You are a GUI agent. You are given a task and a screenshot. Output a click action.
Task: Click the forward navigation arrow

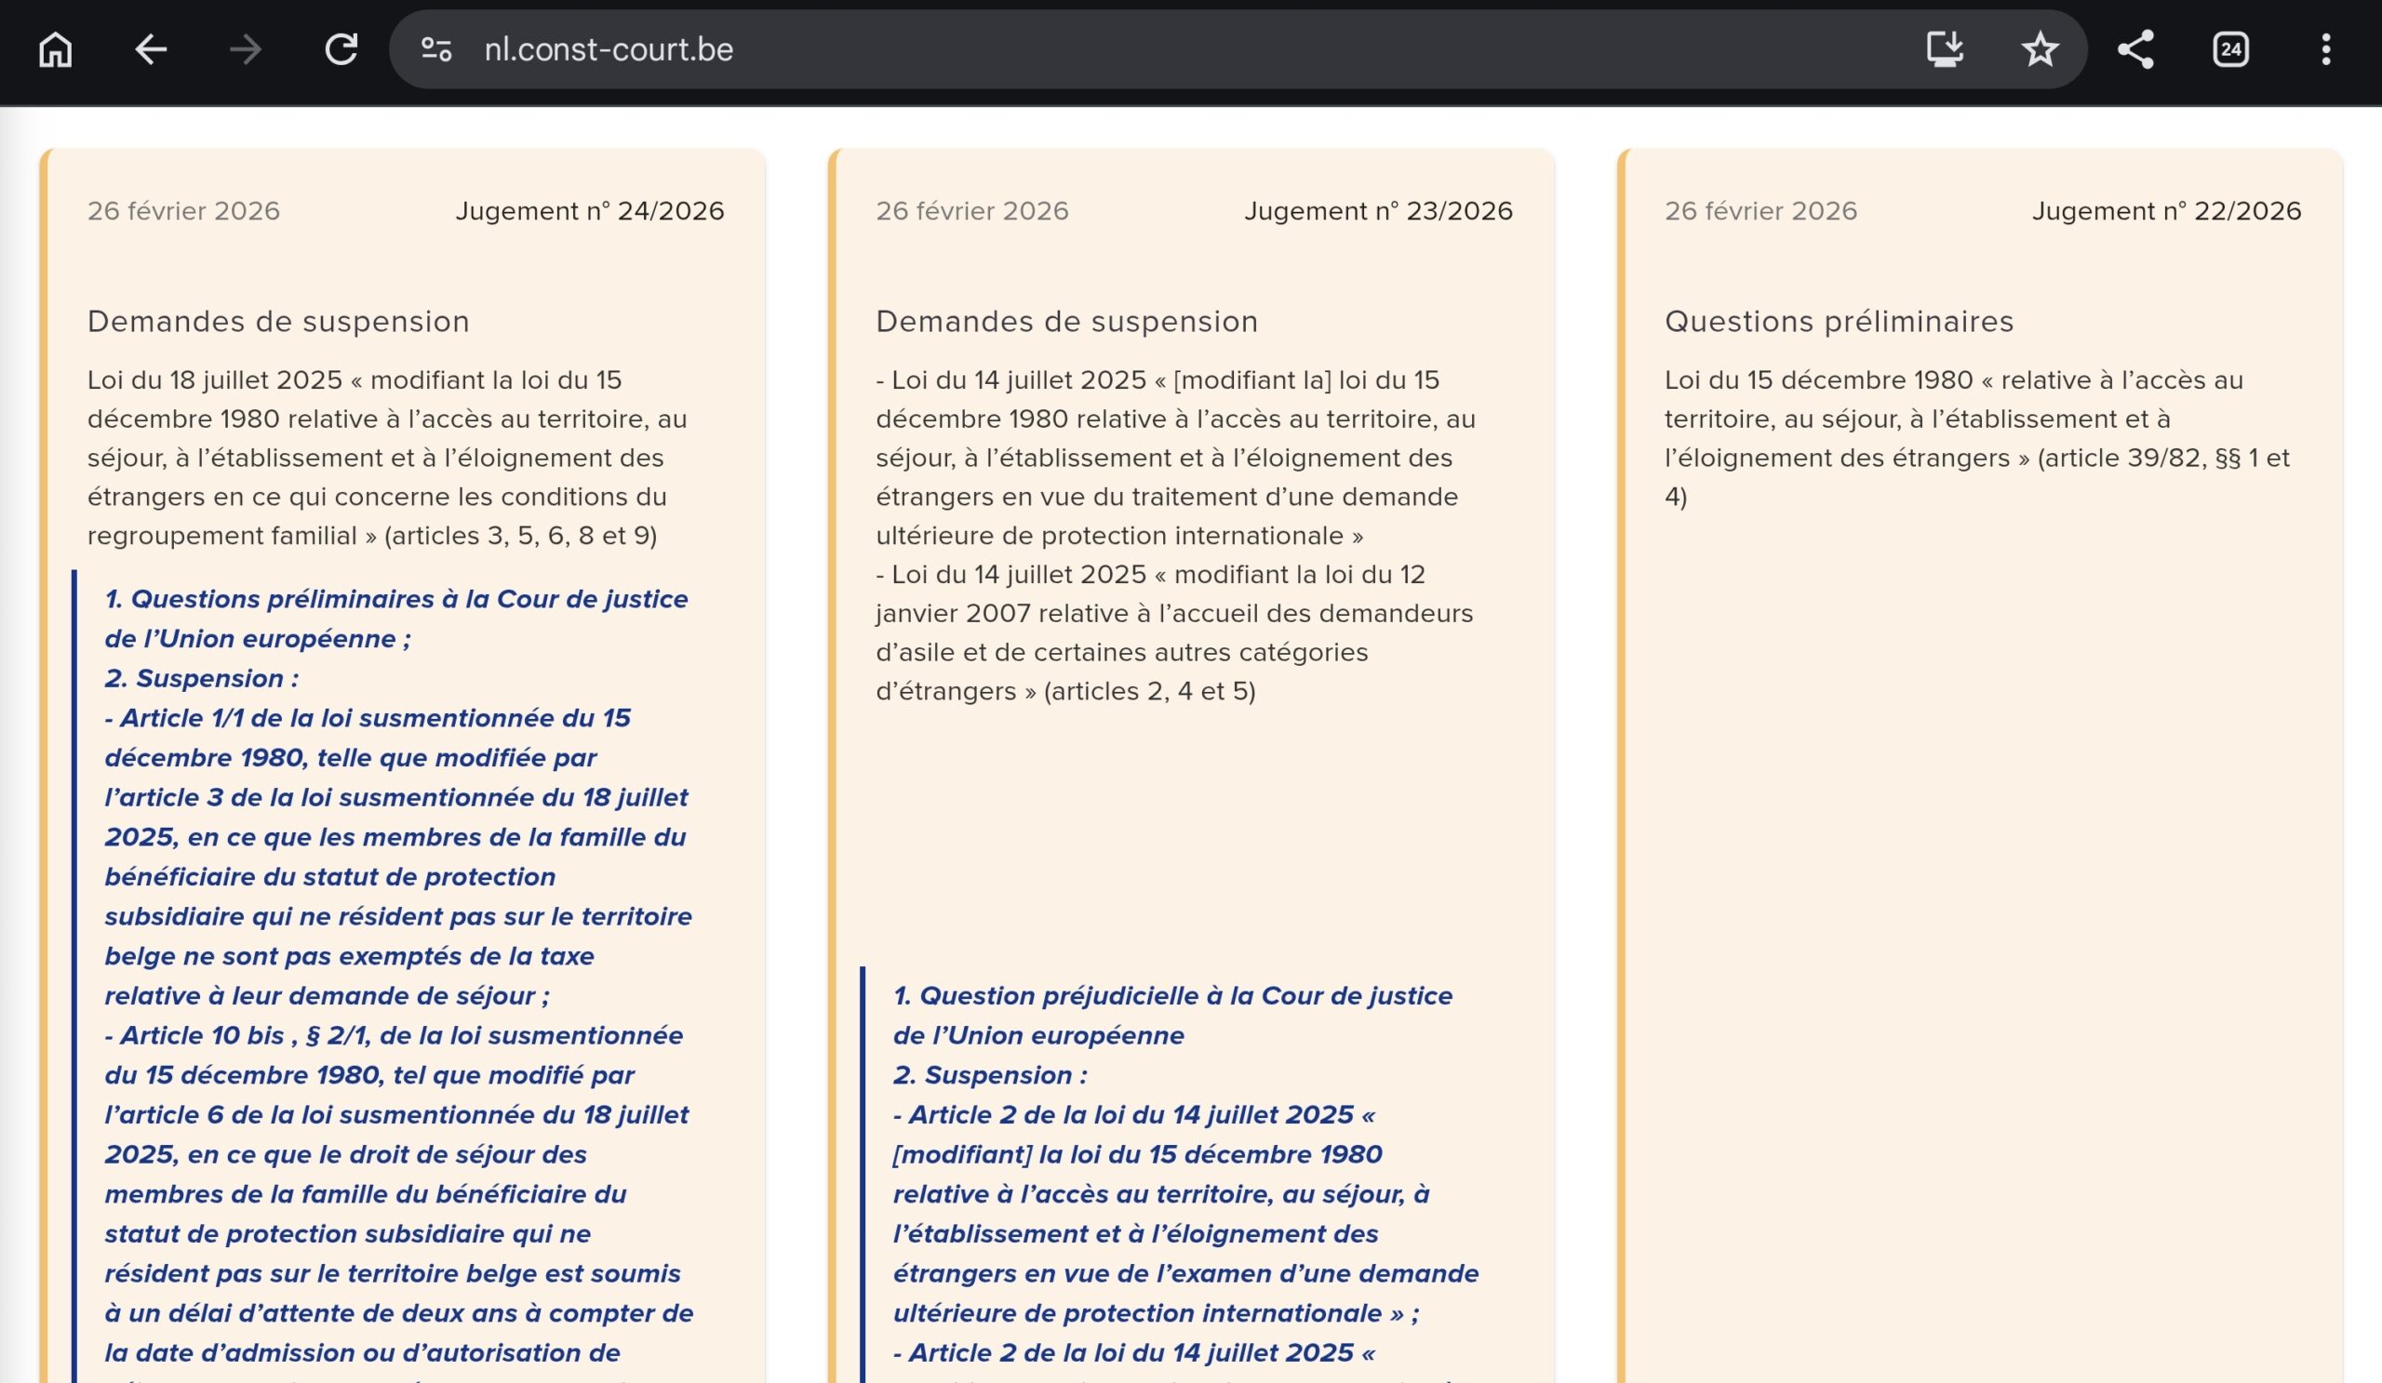(x=246, y=49)
